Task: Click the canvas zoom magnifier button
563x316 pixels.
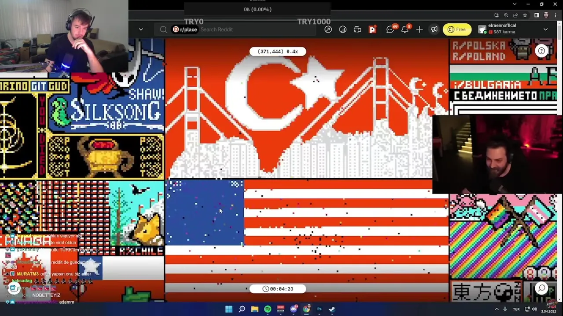Action: coord(541,288)
